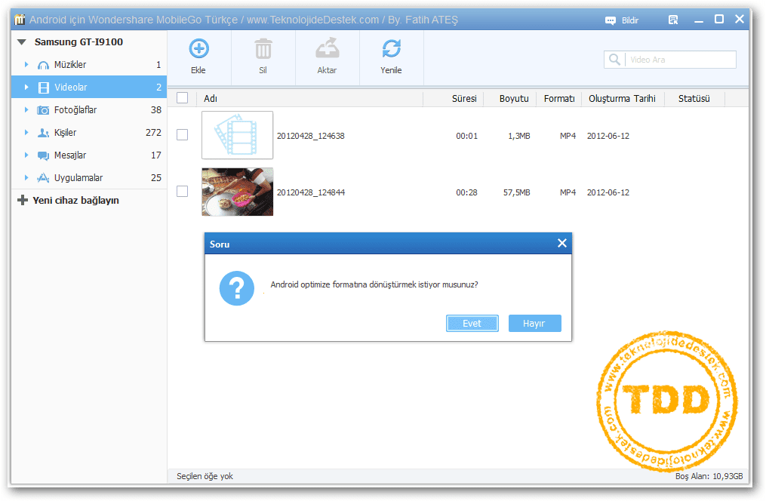Check the box for video 20120428_124844
The height and width of the screenshot is (501, 766).
click(x=182, y=192)
